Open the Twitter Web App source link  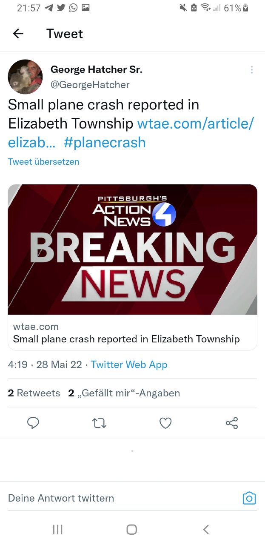(129, 364)
